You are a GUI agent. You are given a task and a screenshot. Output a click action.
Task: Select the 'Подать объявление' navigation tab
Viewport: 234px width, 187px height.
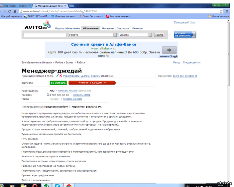(68, 28)
